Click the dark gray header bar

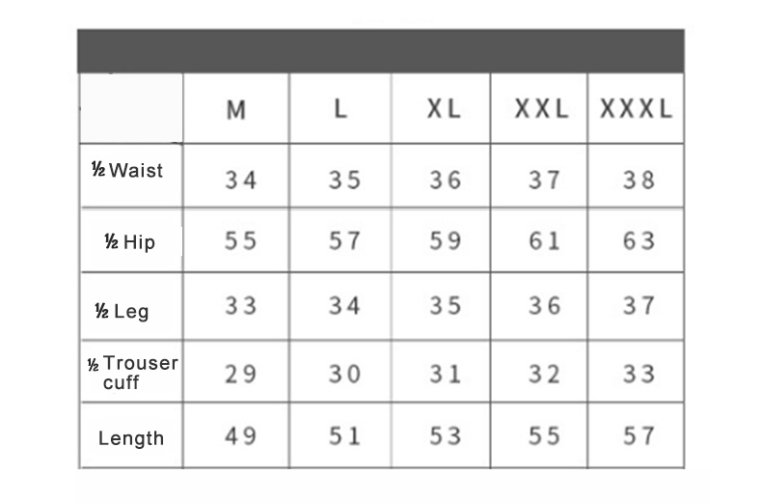coord(381,51)
